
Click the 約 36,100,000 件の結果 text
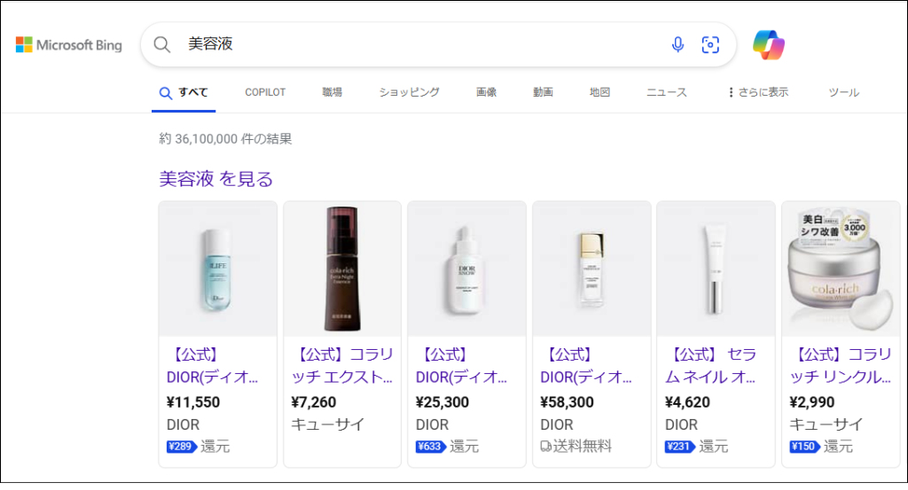[x=226, y=139]
